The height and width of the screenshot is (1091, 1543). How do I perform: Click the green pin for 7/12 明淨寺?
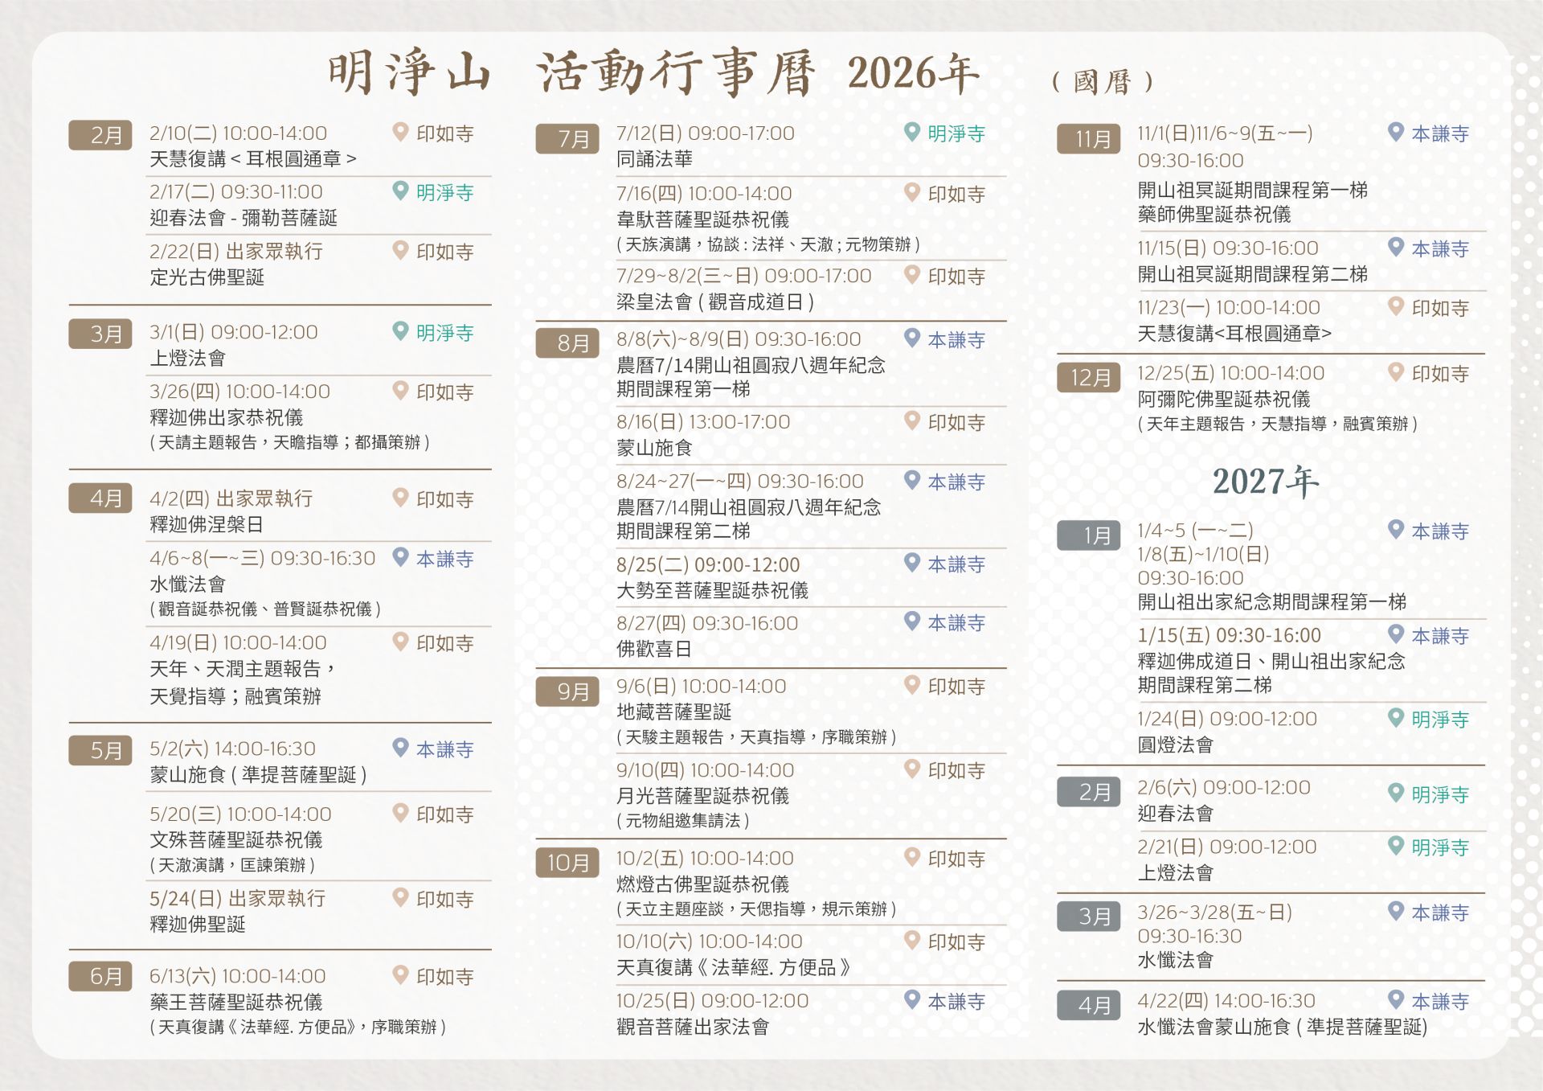[911, 132]
